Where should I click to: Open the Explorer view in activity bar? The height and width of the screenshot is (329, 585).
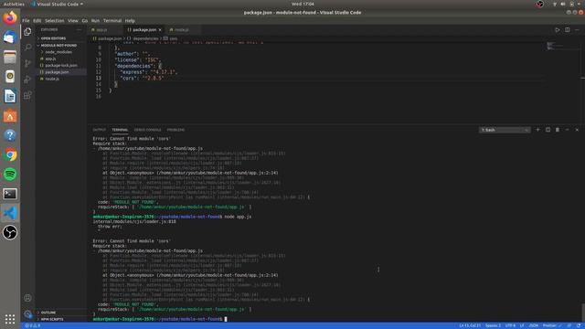(x=27, y=32)
